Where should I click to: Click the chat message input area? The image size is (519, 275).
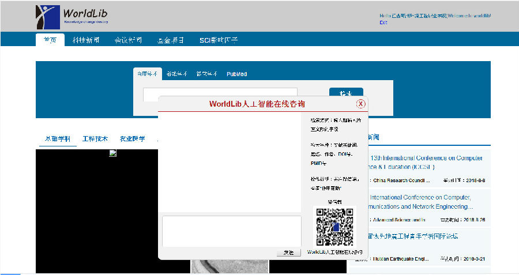(x=232, y=231)
